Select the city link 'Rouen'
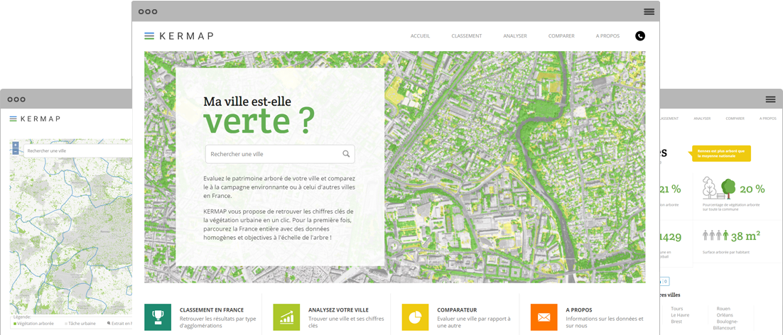Screen dimensions: 783x335 pos(723,309)
